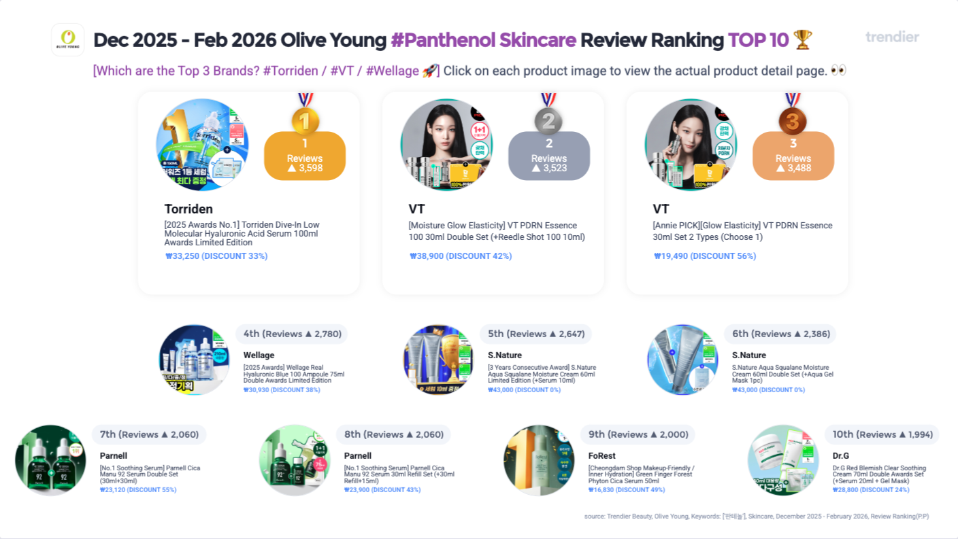Open the Torriden serum product image
The height and width of the screenshot is (539, 958).
[x=202, y=145]
